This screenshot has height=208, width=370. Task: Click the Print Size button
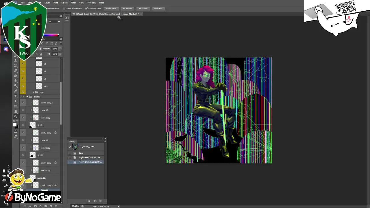(x=158, y=9)
